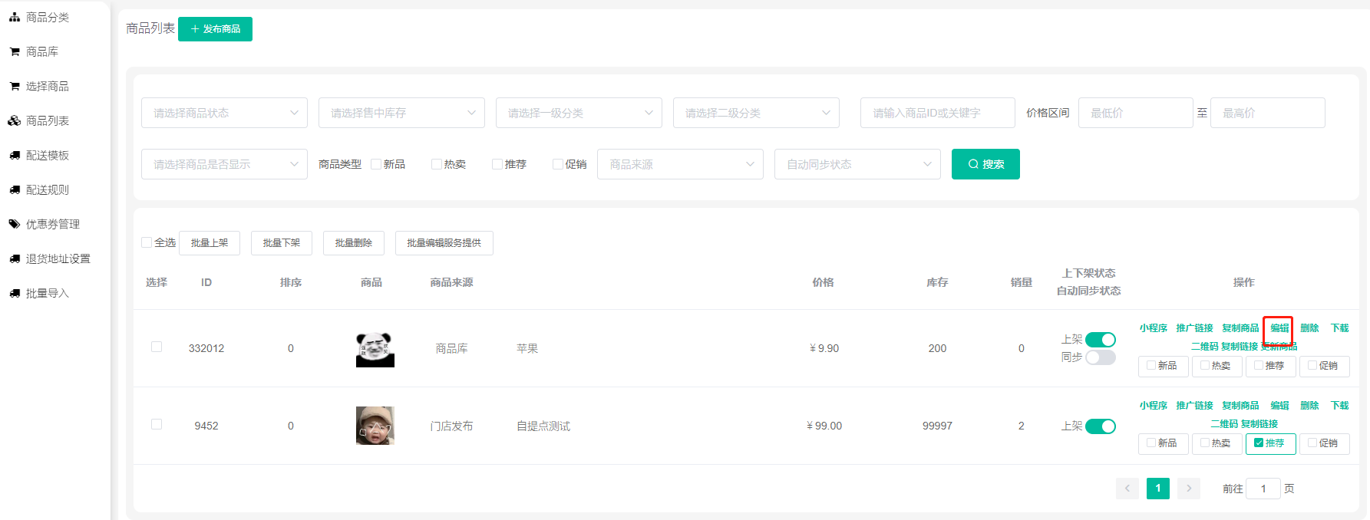Click the 商品列表 sidebar icon

(x=15, y=120)
